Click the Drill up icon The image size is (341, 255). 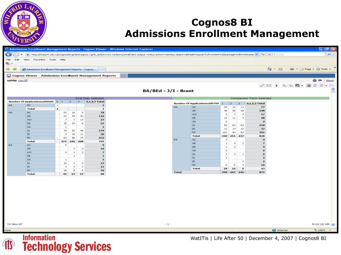tap(291, 86)
